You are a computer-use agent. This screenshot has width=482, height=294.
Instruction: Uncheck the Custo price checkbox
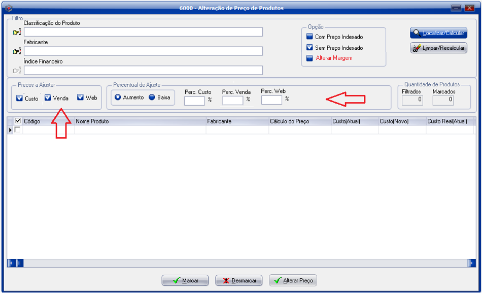[x=20, y=98]
